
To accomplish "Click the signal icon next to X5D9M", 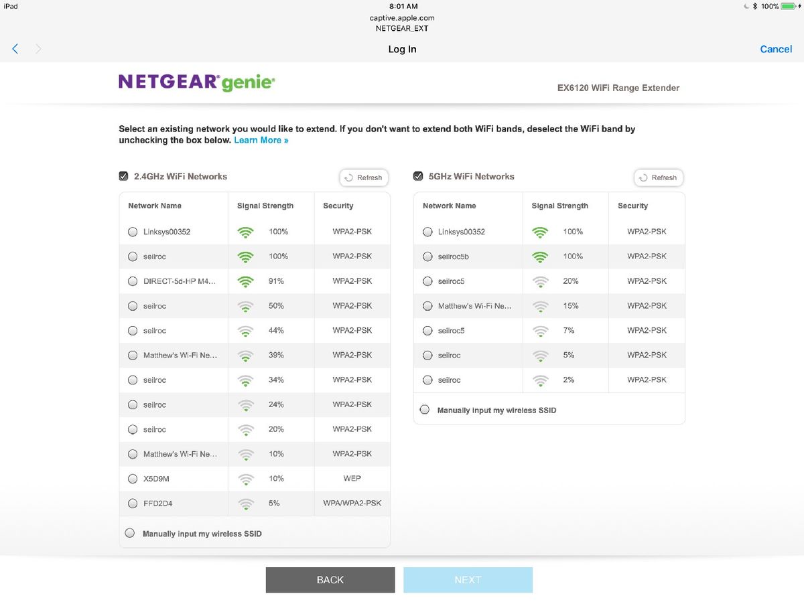I will 245,478.
